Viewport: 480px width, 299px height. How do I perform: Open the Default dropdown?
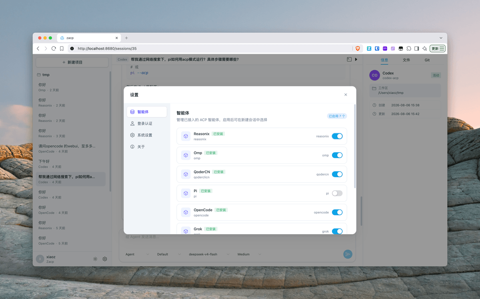point(169,254)
